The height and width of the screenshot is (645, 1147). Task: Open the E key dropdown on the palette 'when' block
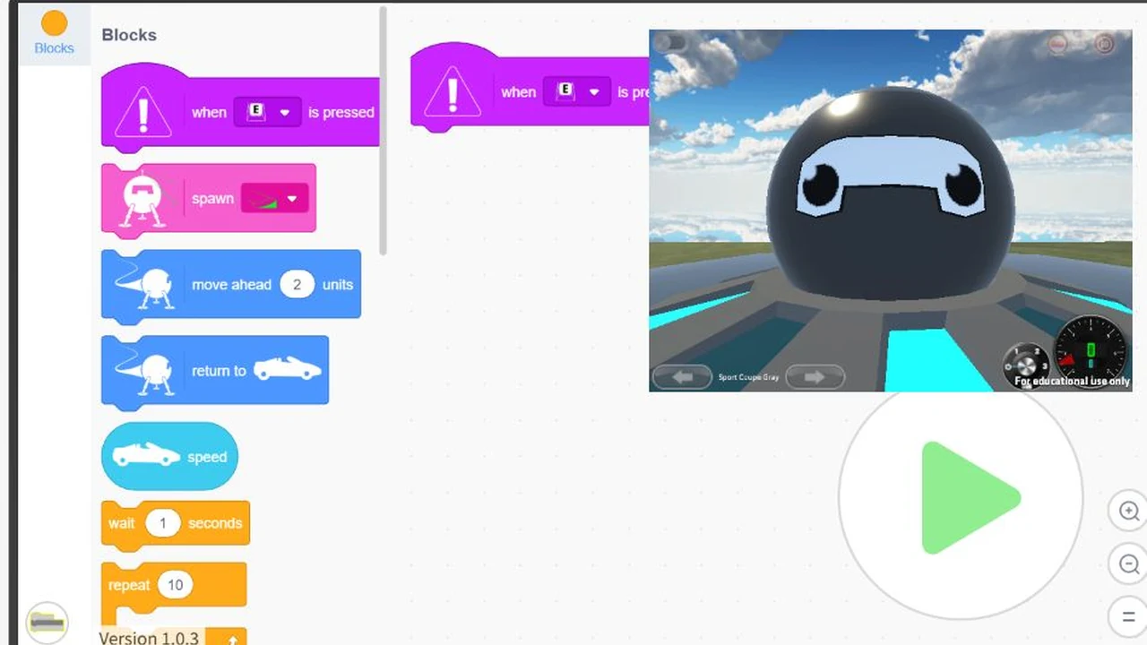(268, 112)
